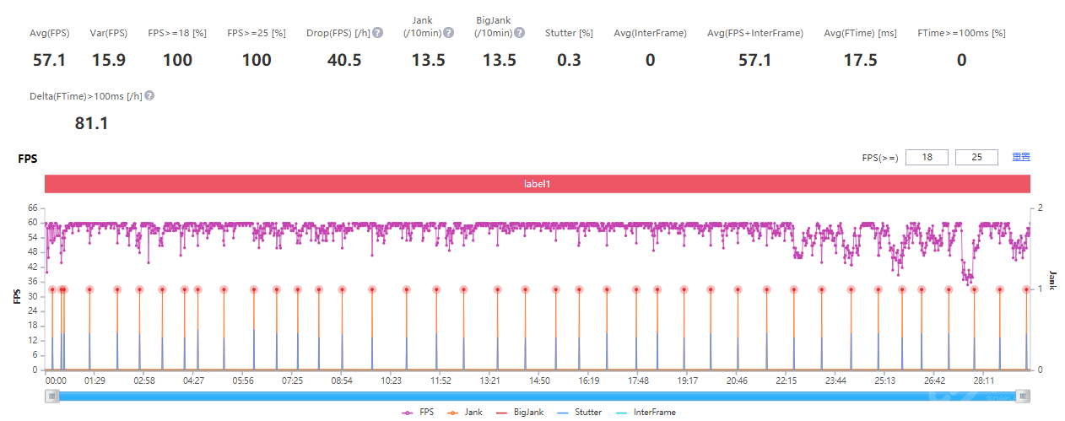Click the FPS>=25 [%] label

(x=257, y=33)
